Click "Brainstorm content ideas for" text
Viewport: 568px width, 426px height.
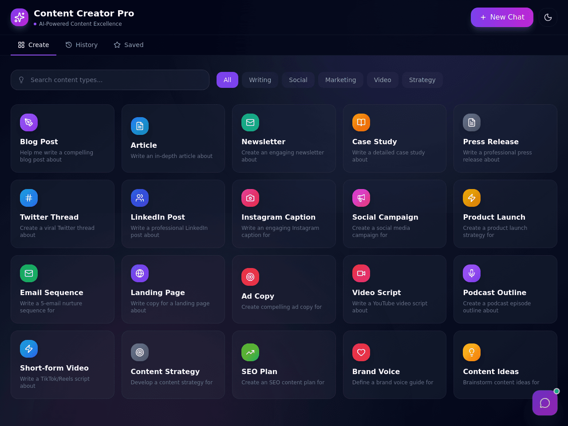click(x=501, y=383)
